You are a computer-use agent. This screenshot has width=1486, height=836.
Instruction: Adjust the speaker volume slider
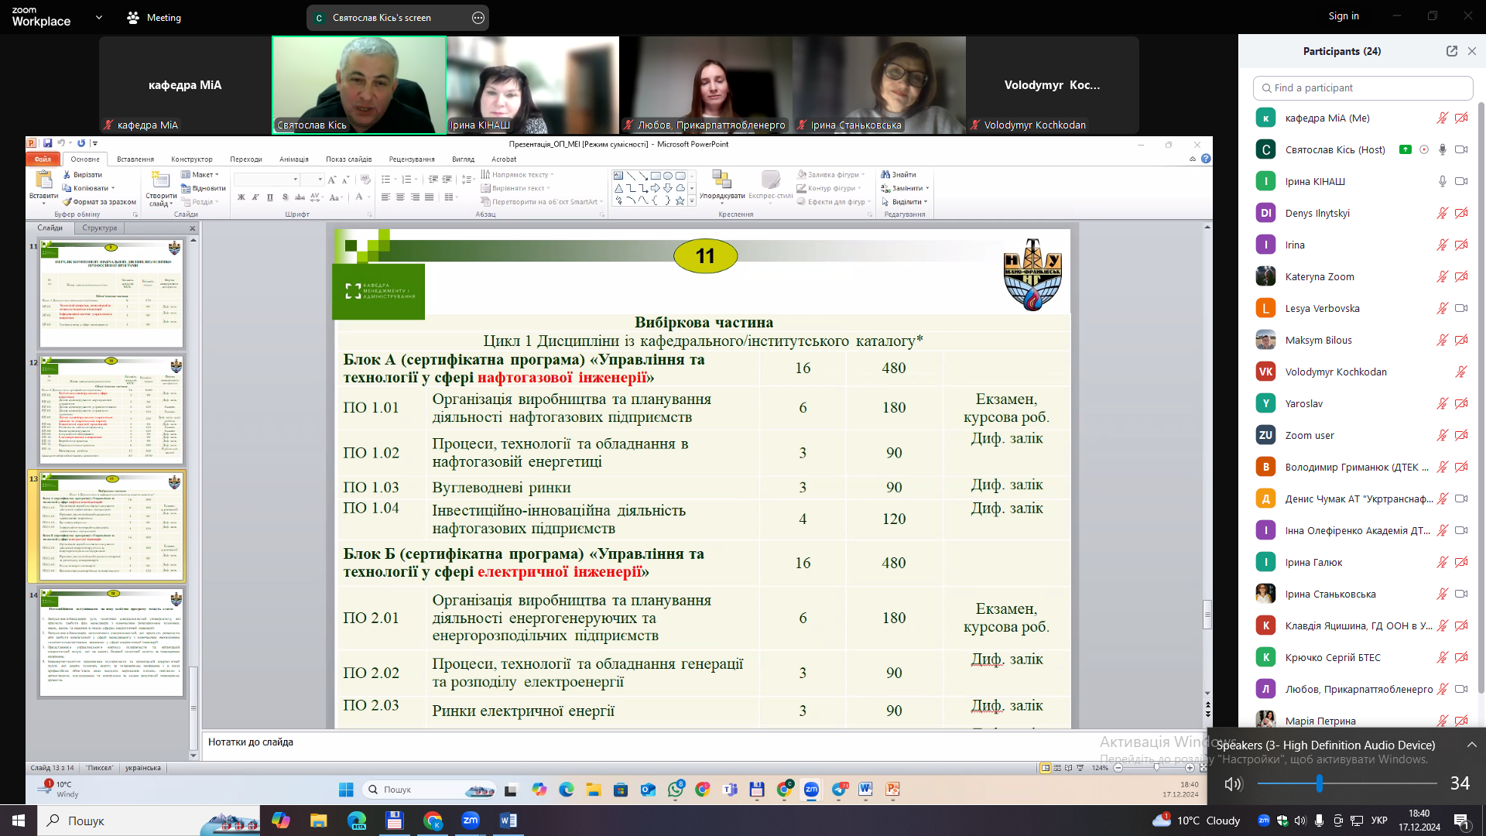tap(1319, 783)
